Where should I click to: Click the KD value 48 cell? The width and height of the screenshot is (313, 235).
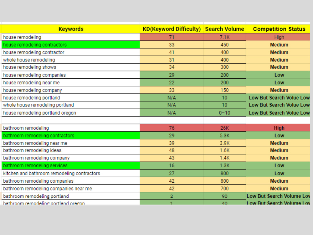coord(172,150)
